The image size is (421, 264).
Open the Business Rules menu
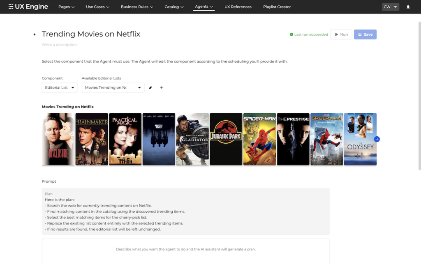(137, 7)
